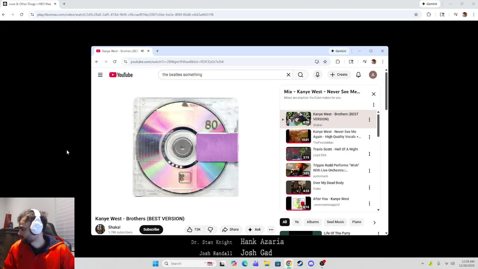The width and height of the screenshot is (478, 269).
Task: Bookmark the HBO Max page with star
Action: pos(416,15)
